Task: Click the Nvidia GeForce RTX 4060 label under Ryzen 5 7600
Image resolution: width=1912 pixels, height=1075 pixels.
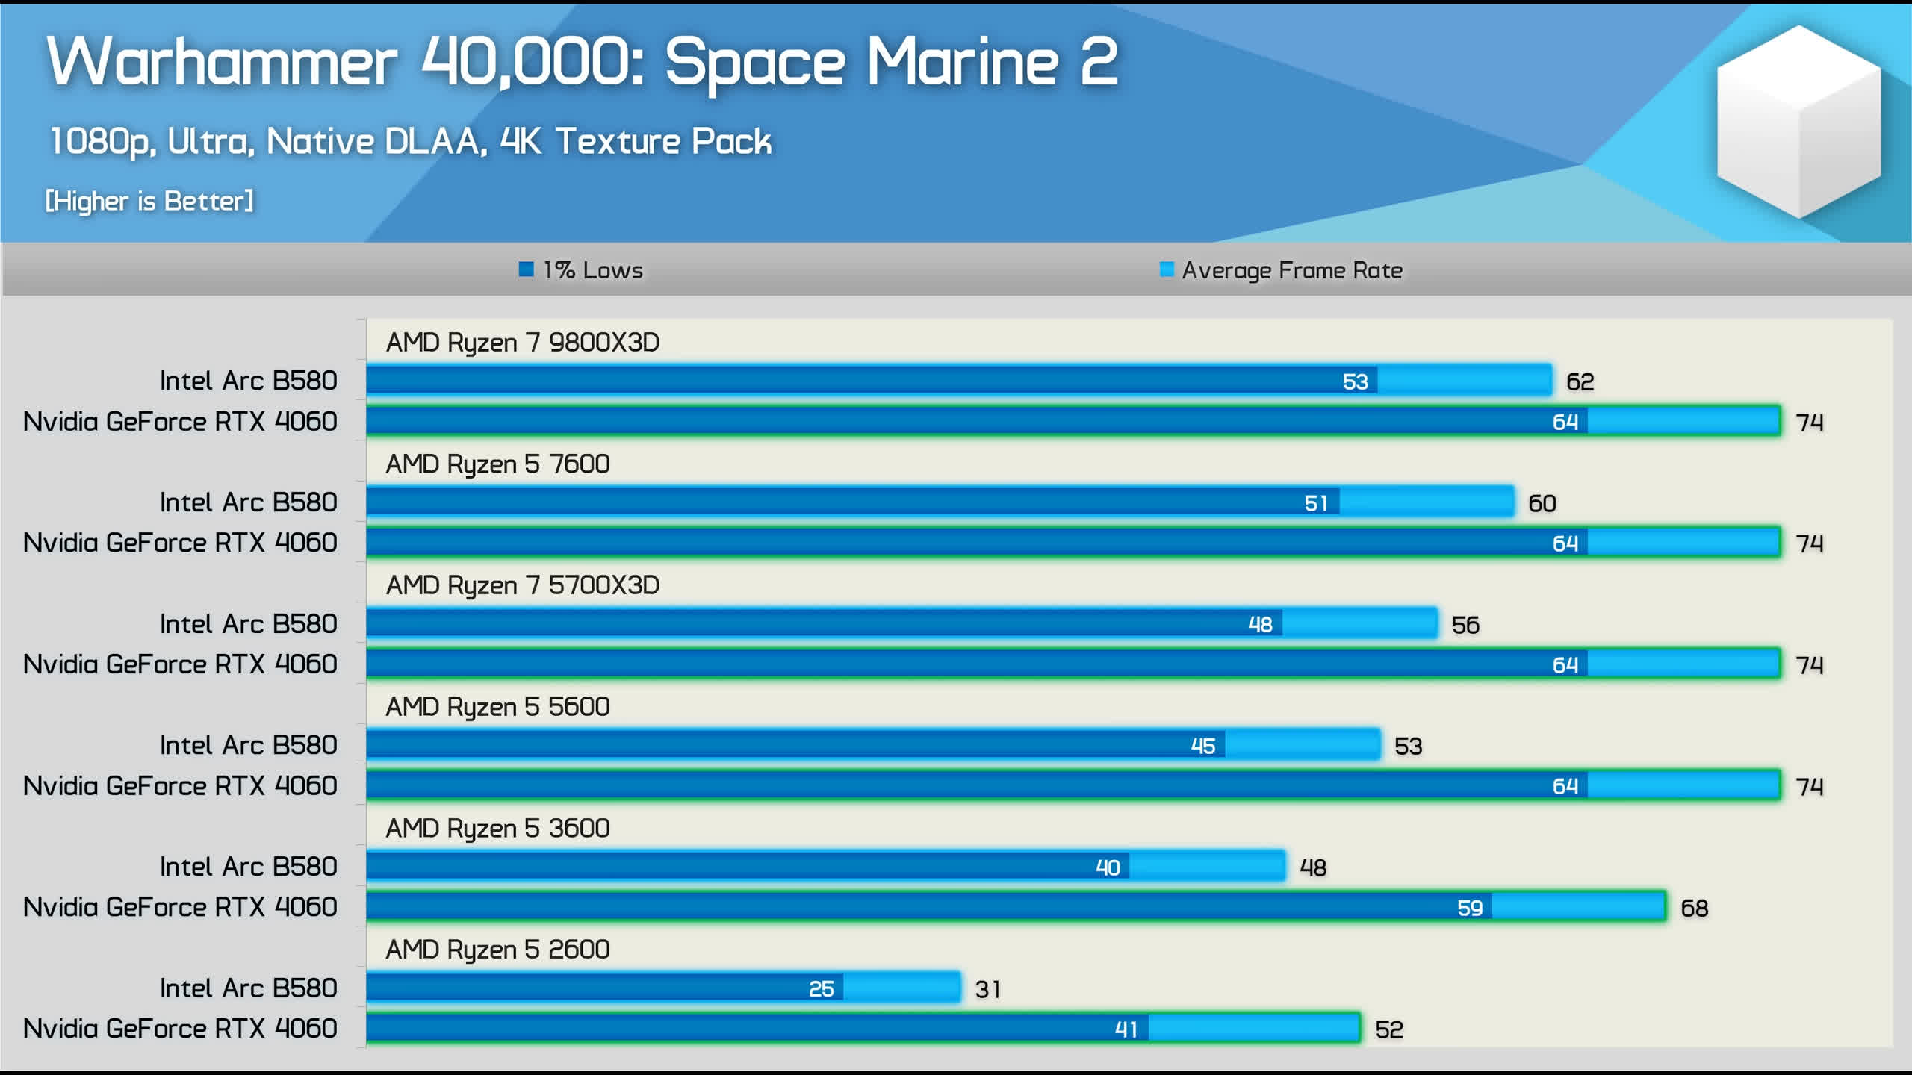Action: (x=180, y=543)
